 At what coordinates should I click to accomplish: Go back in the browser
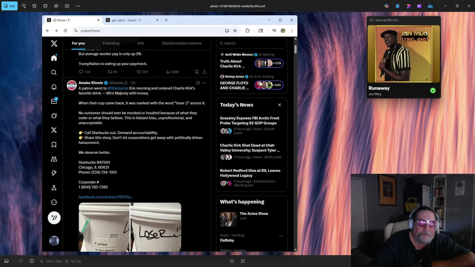[47, 31]
